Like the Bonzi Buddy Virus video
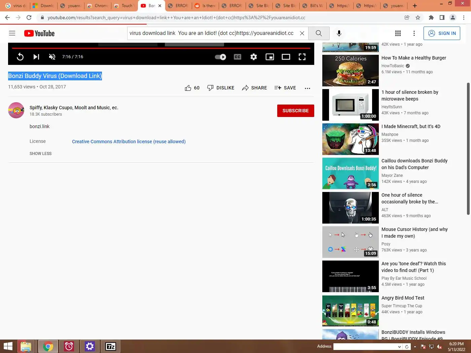 click(x=192, y=88)
